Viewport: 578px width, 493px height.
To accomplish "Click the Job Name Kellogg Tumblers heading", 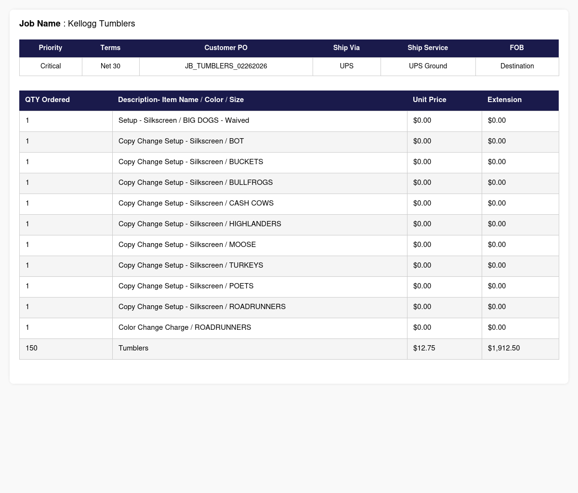I will click(x=77, y=24).
